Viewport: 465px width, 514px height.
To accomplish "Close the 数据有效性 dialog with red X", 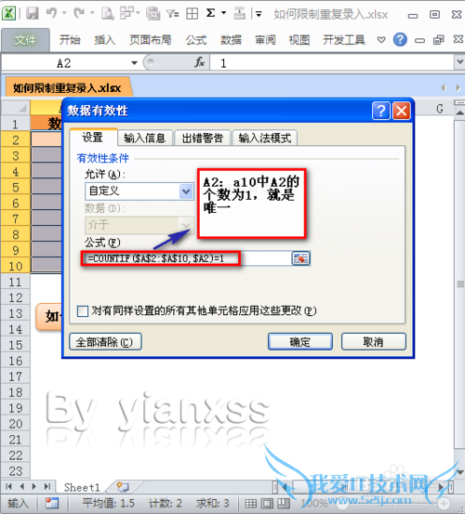I will point(402,111).
